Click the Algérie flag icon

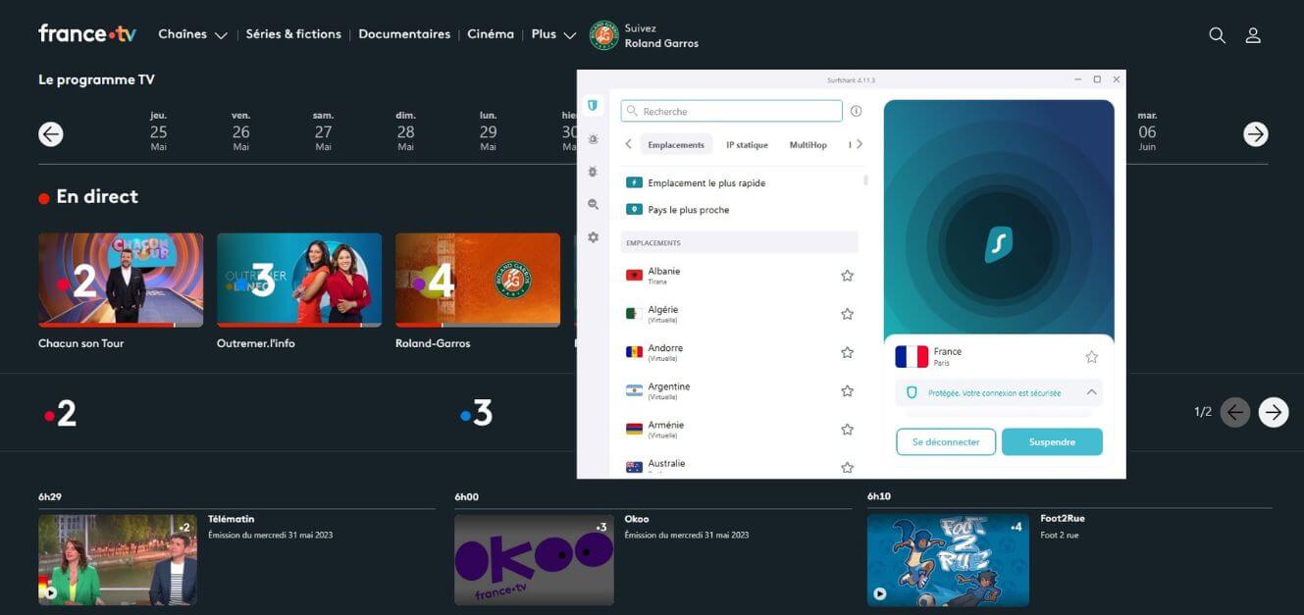(x=634, y=314)
